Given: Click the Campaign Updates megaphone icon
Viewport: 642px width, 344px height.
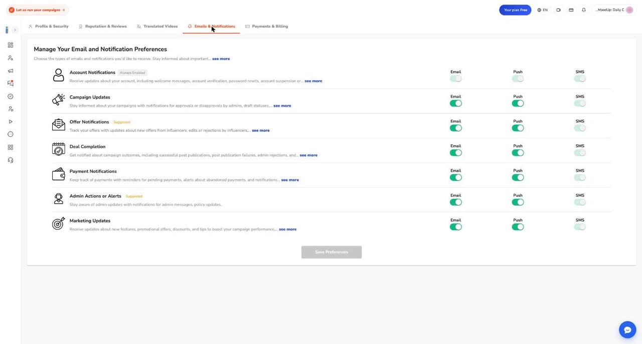Looking at the screenshot, I should [59, 100].
